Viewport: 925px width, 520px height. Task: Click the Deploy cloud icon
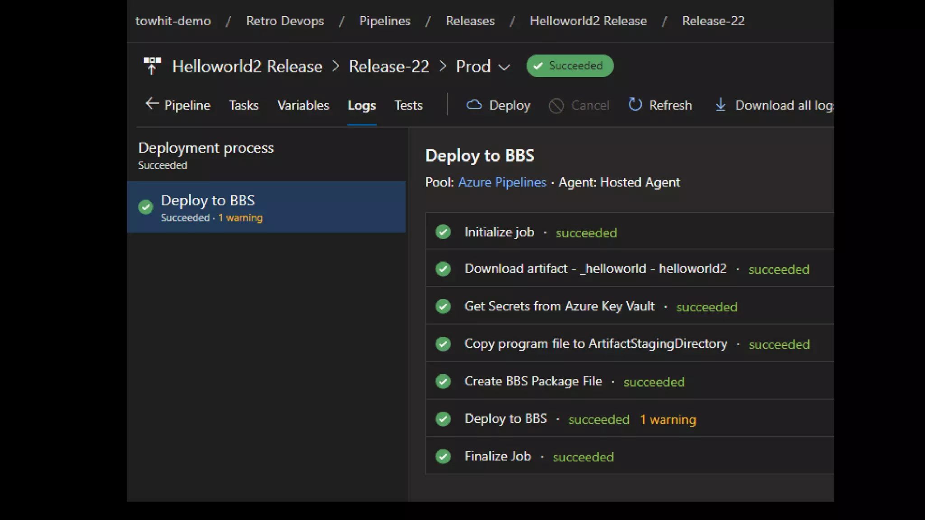pos(474,105)
